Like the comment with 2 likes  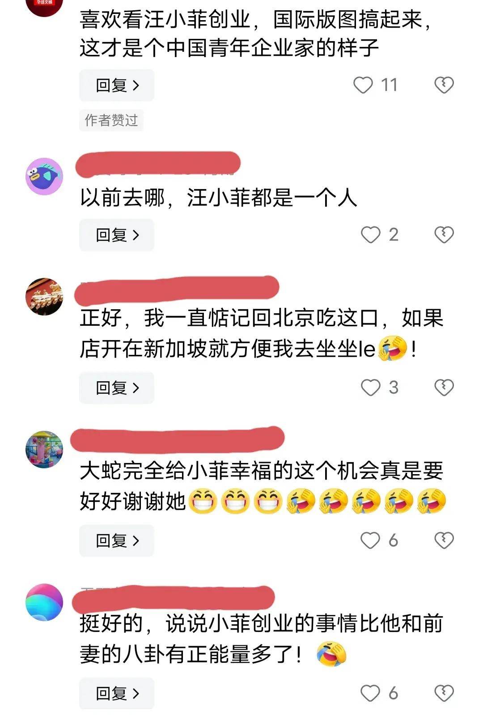click(370, 235)
